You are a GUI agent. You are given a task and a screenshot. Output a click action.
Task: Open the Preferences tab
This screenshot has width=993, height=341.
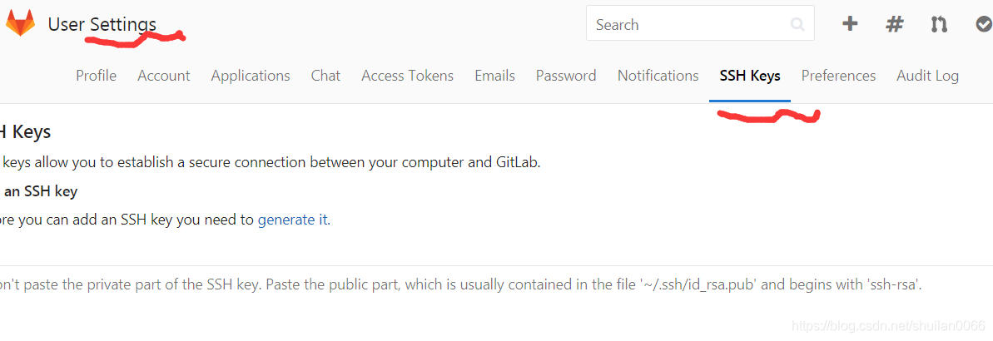click(x=838, y=76)
